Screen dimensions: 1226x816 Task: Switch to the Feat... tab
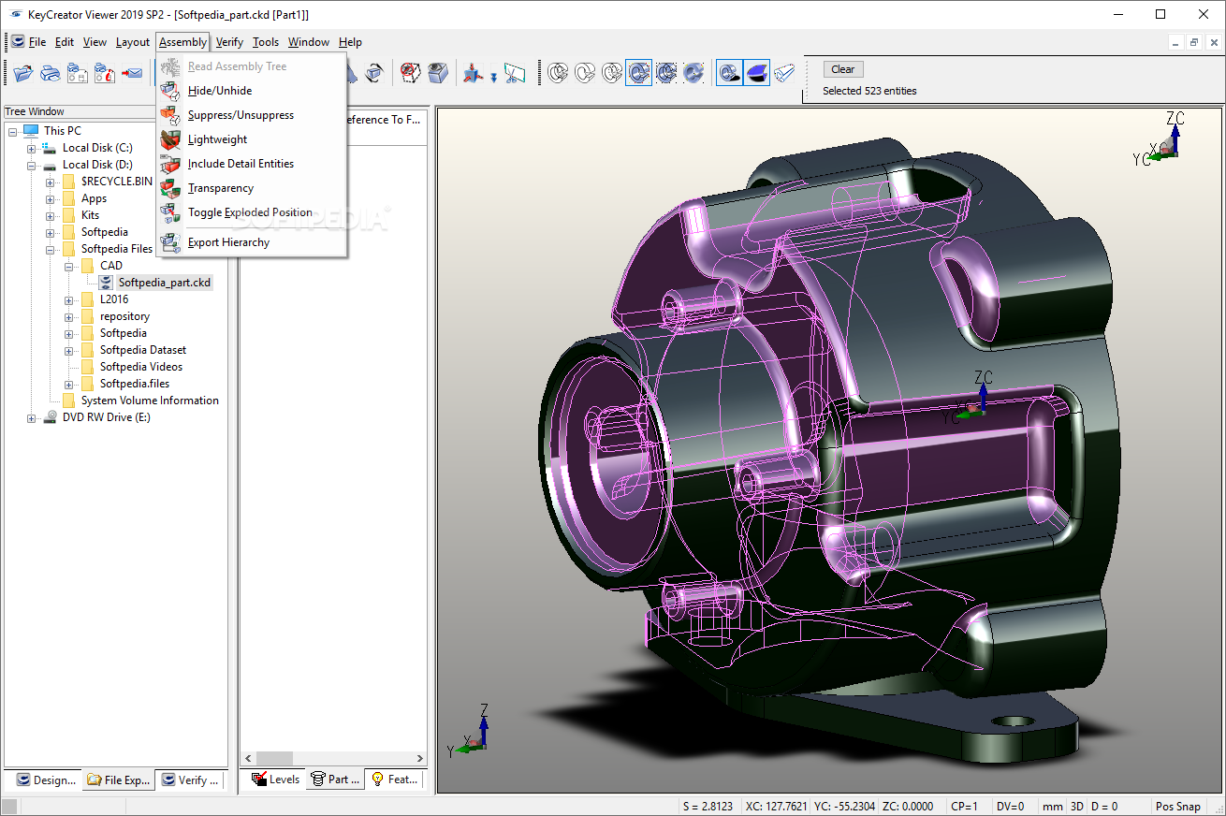(x=394, y=779)
